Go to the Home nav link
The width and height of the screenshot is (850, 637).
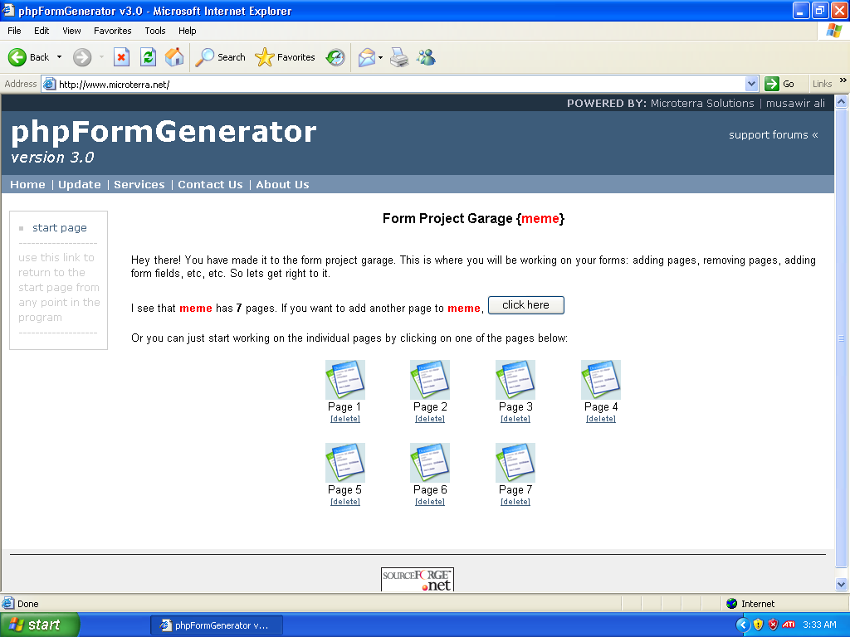coord(27,185)
